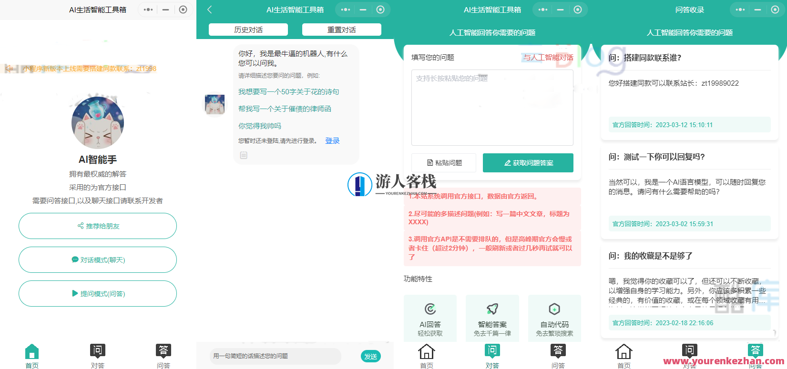
Task: Open question card 测试一下你可以回复吗?
Action: 690,191
